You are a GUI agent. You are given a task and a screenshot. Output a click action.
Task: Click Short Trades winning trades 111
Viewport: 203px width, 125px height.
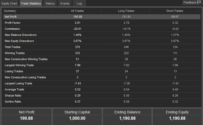pos(175,53)
